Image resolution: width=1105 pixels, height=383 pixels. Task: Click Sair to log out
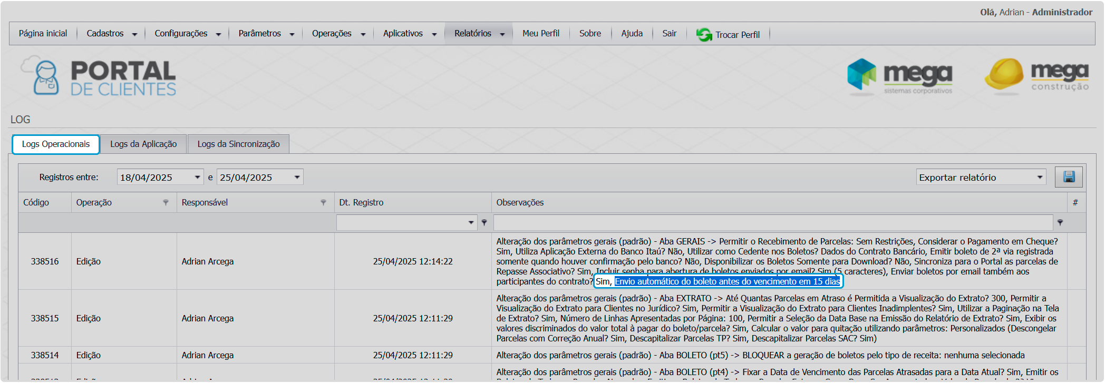pyautogui.click(x=669, y=34)
